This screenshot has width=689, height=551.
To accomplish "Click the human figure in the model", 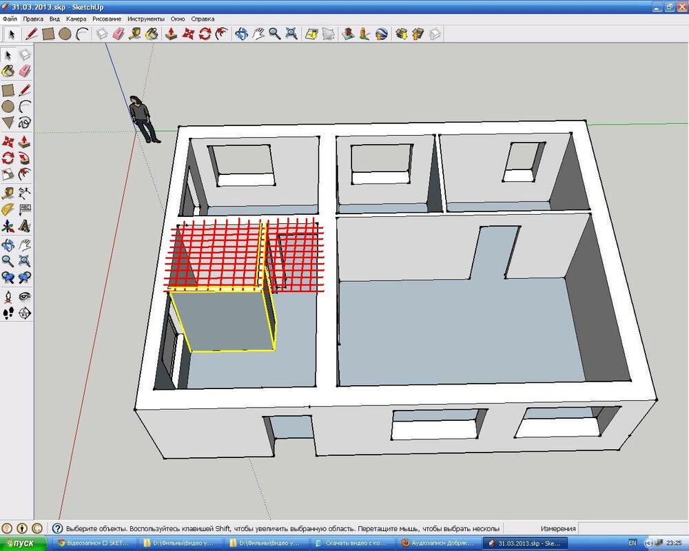I will tap(143, 118).
